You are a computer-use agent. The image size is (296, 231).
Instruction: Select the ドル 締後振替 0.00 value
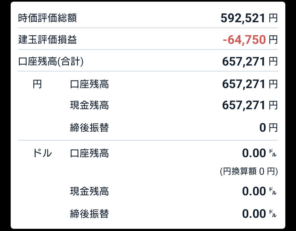tap(259, 214)
